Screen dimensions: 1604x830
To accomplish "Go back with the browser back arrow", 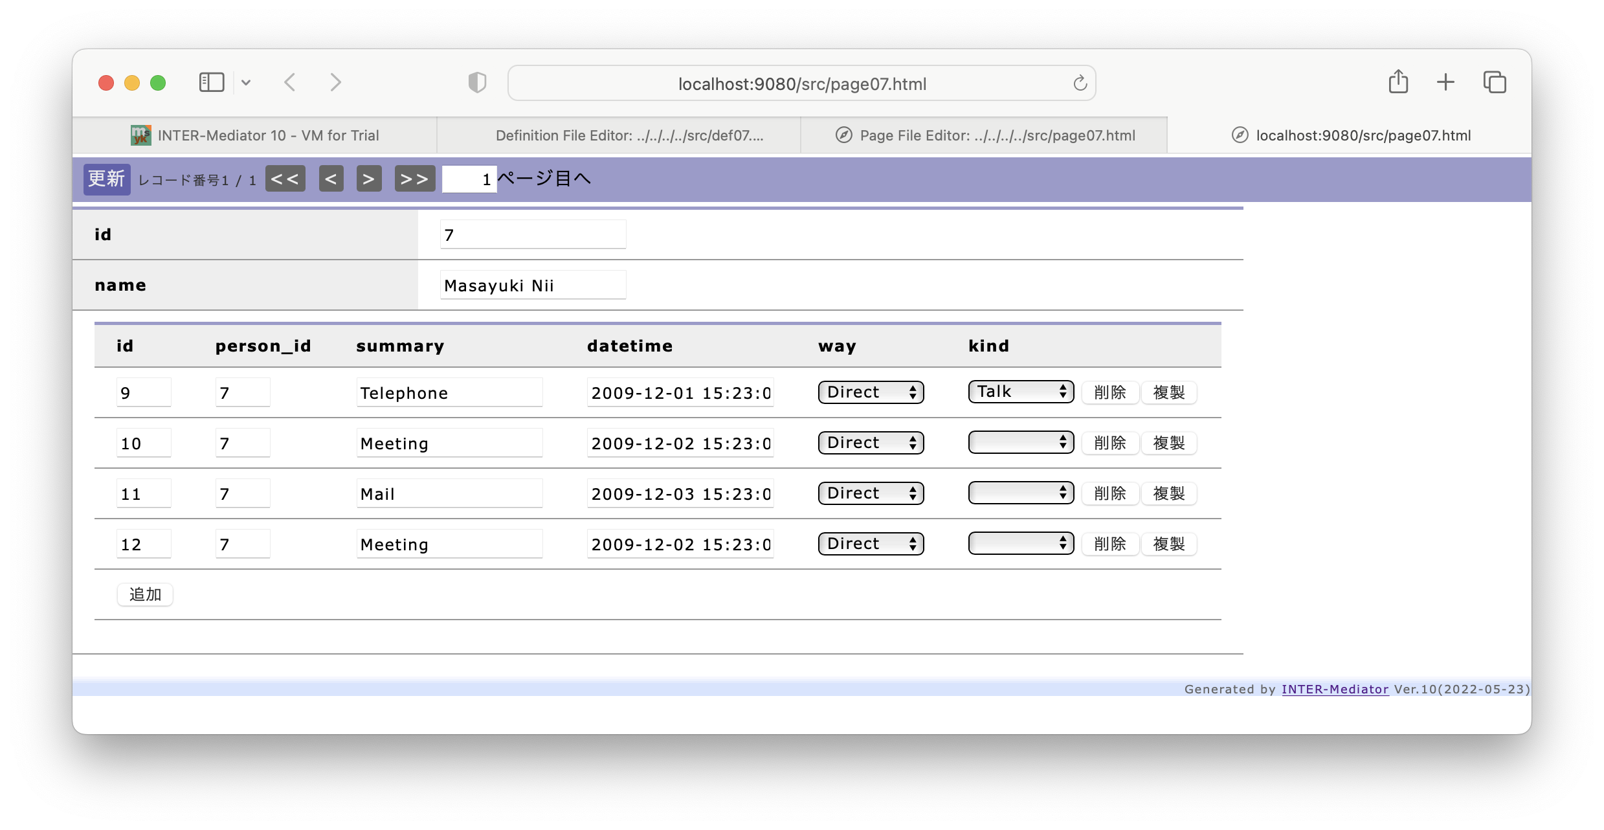I will [290, 82].
